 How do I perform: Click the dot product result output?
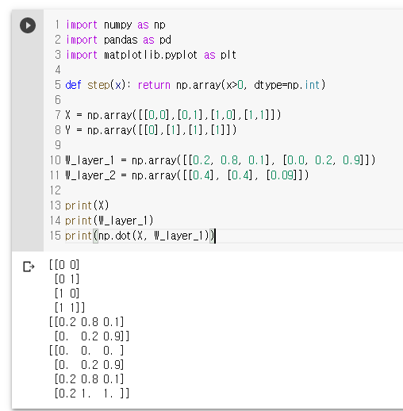pos(89,372)
